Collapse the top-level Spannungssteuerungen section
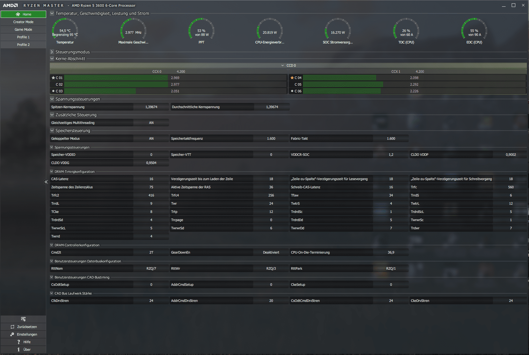 [x=52, y=99]
